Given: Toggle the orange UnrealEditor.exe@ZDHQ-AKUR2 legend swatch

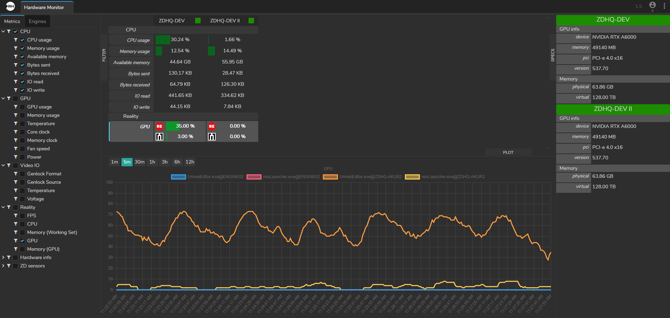Looking at the screenshot, I should click(x=330, y=177).
